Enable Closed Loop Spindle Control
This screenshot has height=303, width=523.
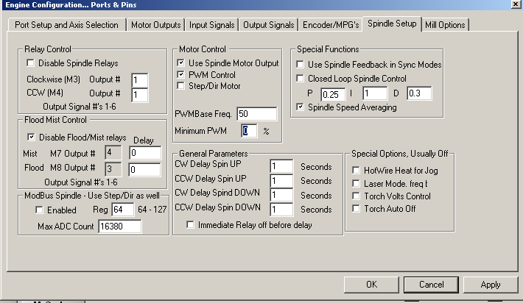[x=300, y=78]
